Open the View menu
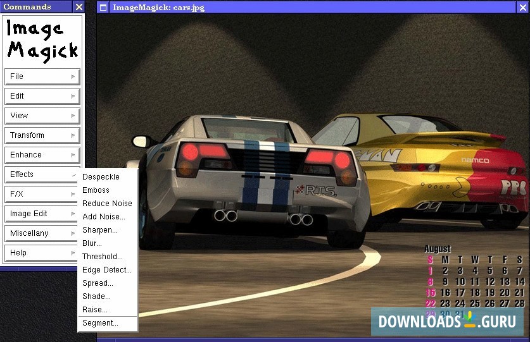 pyautogui.click(x=42, y=116)
